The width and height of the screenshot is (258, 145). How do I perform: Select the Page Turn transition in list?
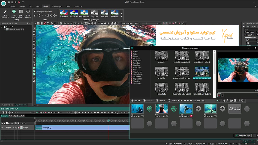tap(137, 58)
